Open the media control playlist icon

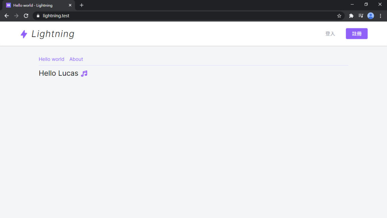(361, 16)
